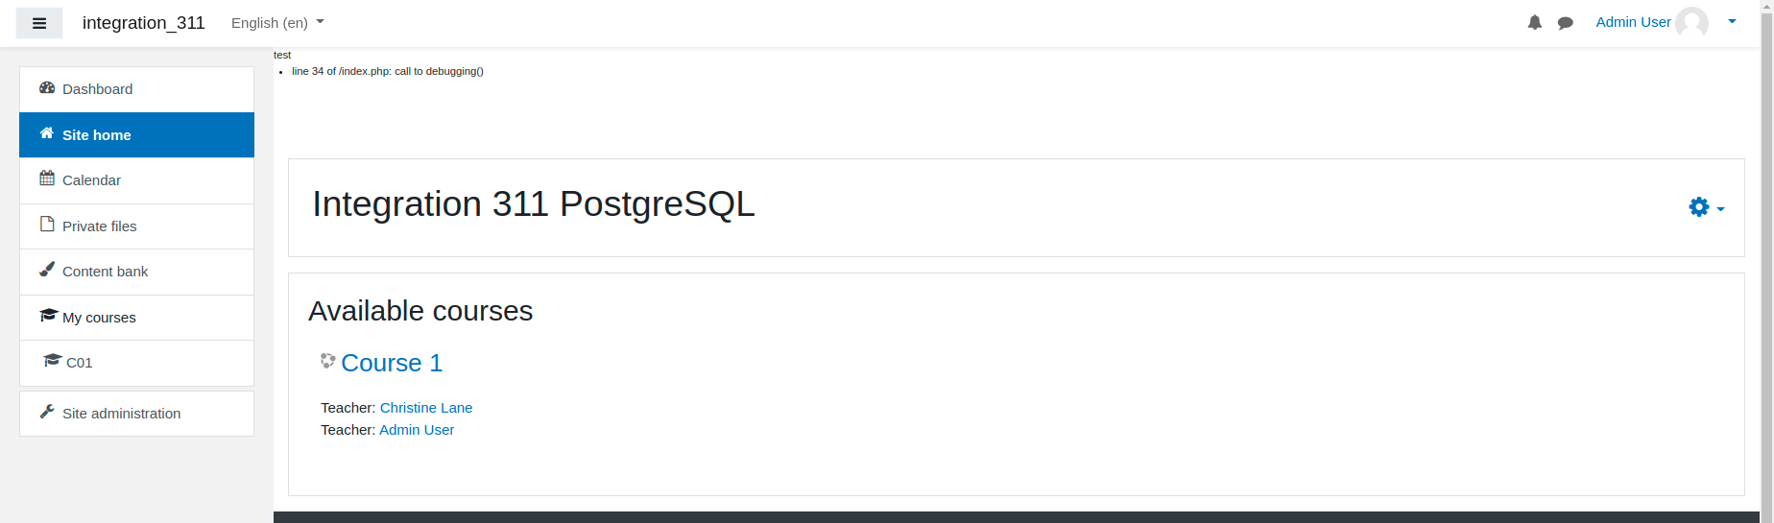Click the Content bank brush icon
Viewport: 1774px width, 523px height.
click(x=47, y=270)
